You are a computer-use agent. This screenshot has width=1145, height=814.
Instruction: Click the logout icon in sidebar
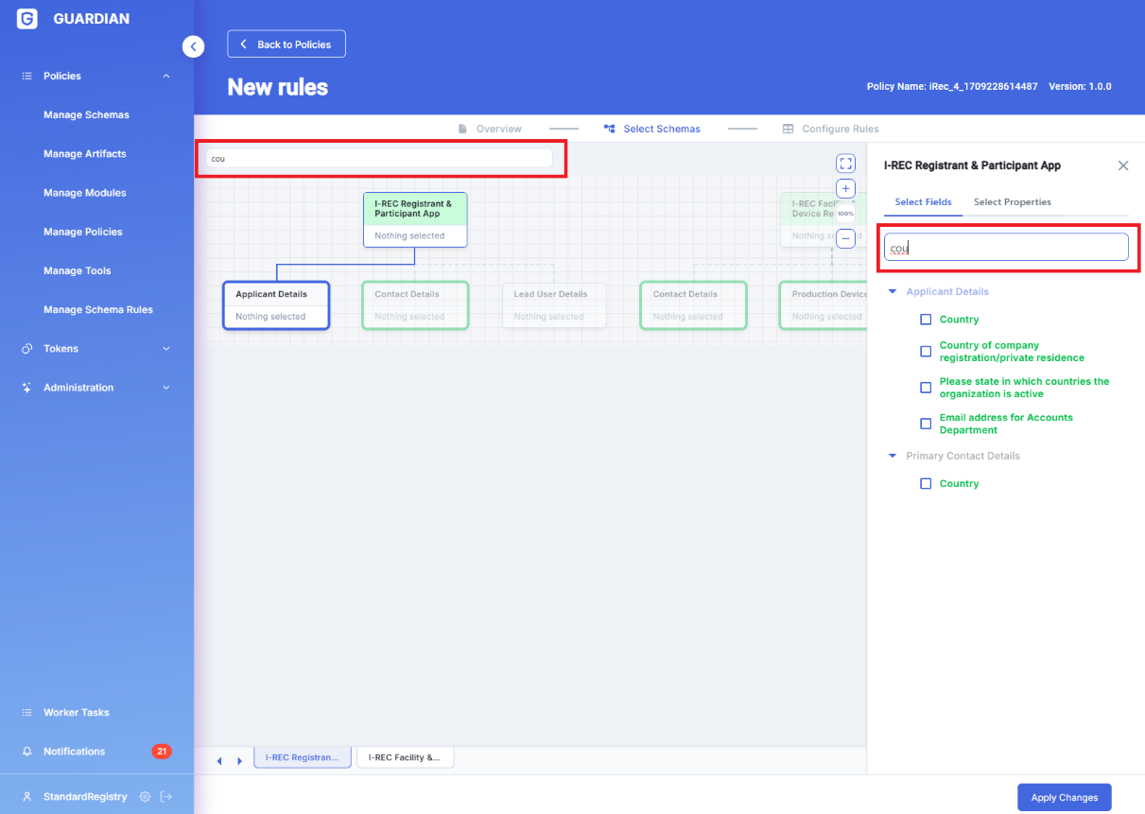coord(166,797)
